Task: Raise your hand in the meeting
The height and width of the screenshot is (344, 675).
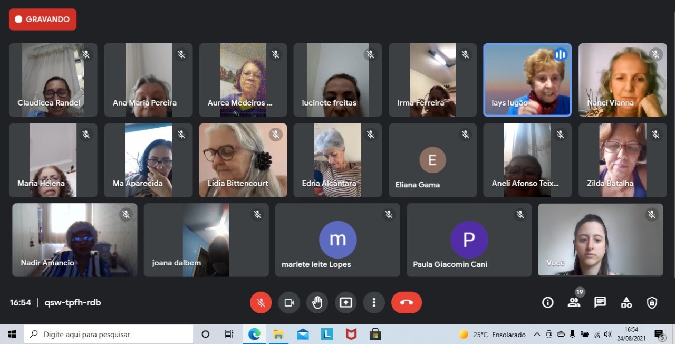Action: point(317,303)
